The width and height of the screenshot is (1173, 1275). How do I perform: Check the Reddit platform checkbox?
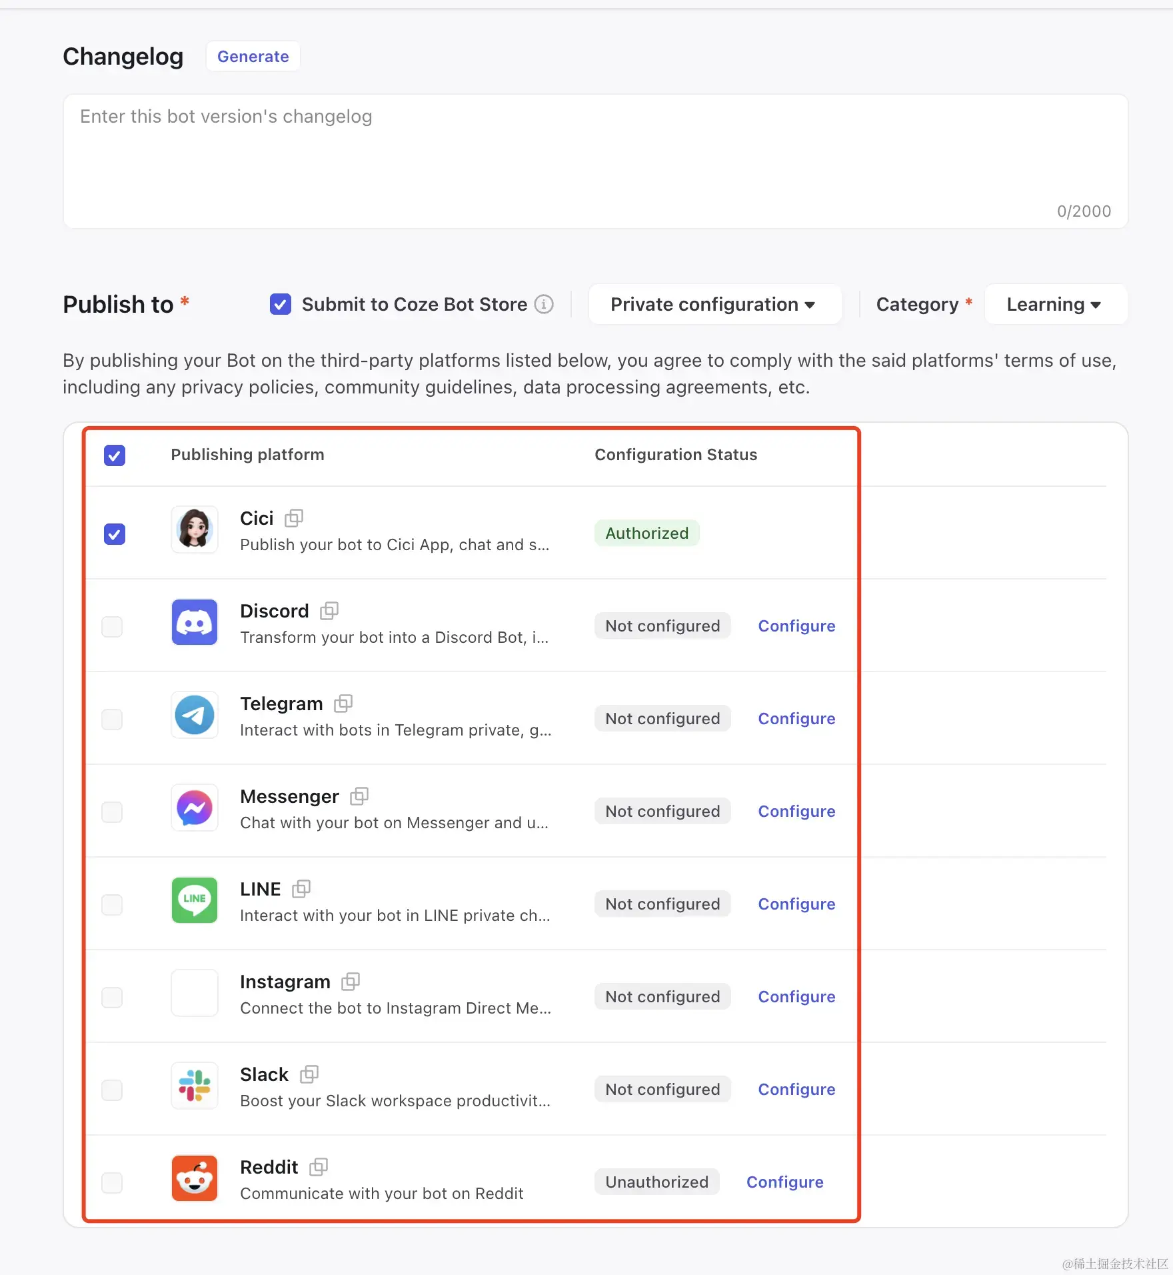[x=112, y=1183]
